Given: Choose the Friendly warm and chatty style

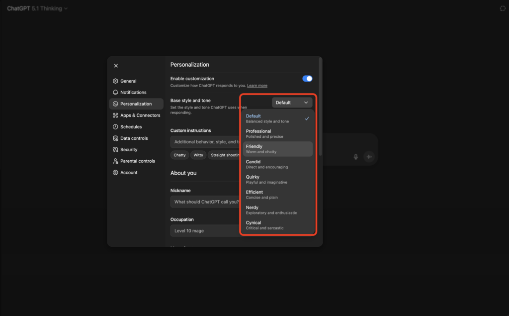Looking at the screenshot, I should coord(277,149).
